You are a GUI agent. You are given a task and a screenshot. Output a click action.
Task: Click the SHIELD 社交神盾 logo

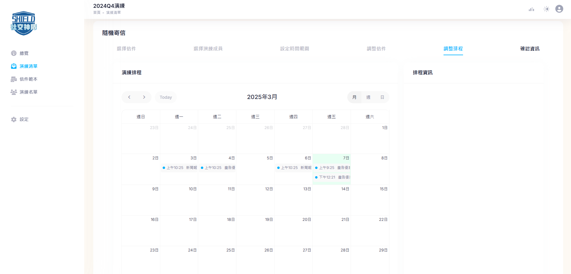pos(24,23)
